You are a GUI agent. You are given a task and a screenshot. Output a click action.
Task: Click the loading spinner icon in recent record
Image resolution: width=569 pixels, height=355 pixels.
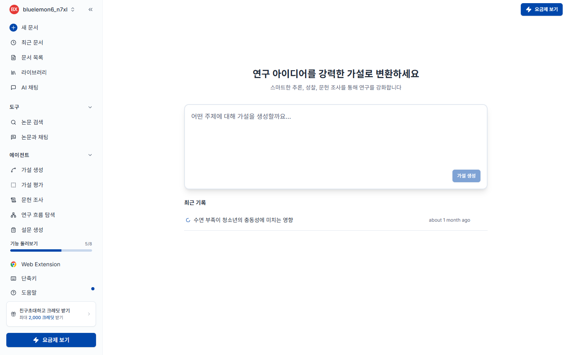(x=188, y=220)
